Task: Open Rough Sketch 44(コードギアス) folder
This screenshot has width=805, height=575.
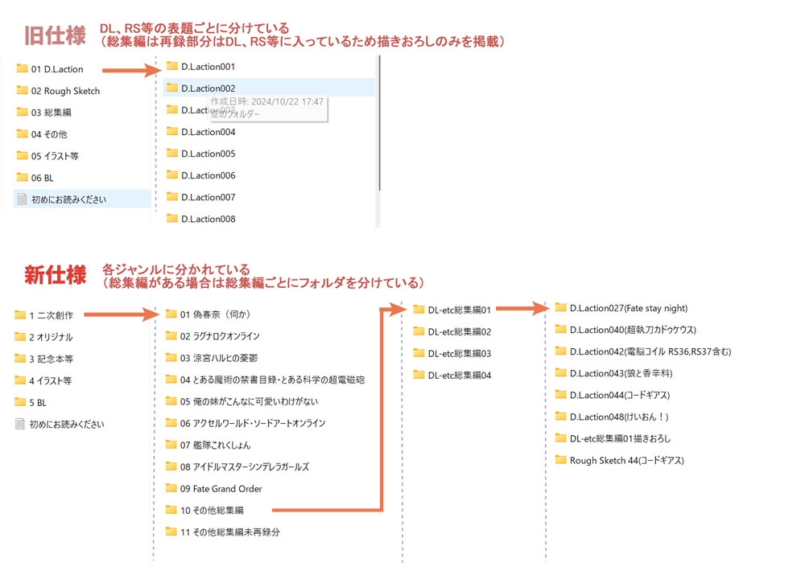Action: tap(620, 460)
